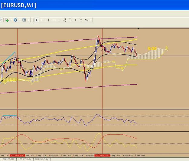Image resolution: width=189 pixels, height=161 pixels.
Task: Select the Crosshair tool
Action: coord(42,20)
